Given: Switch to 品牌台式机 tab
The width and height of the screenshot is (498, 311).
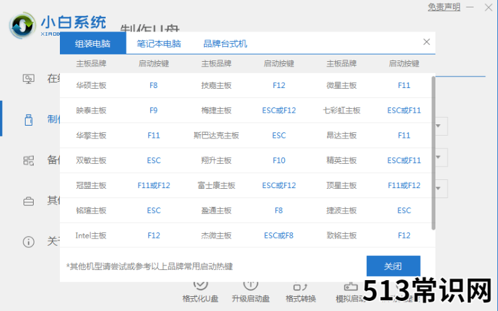Looking at the screenshot, I should tap(225, 44).
